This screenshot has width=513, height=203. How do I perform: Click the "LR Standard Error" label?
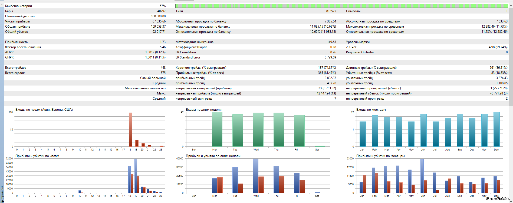coord(188,57)
